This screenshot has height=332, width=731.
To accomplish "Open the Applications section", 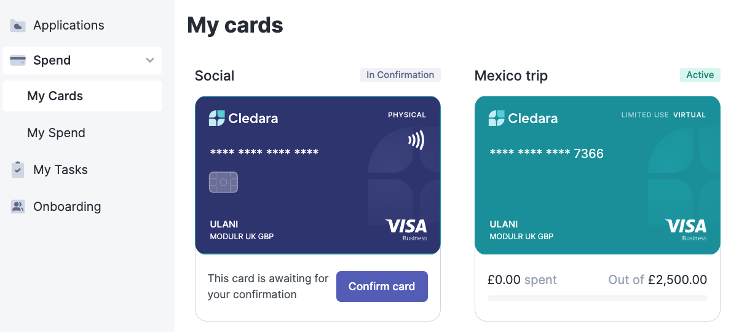I will [69, 26].
